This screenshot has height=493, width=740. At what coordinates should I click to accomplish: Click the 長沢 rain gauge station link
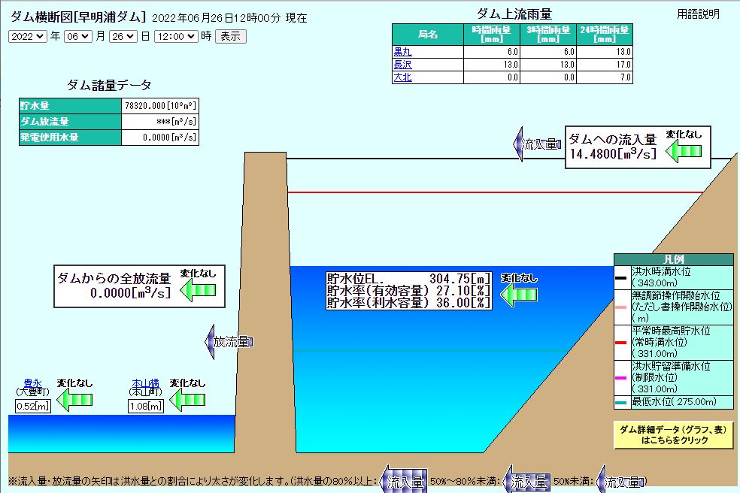click(x=405, y=64)
